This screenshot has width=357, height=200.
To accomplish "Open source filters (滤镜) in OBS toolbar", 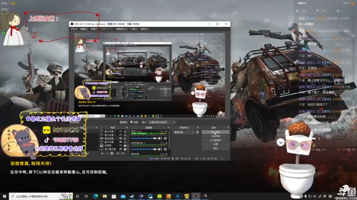I will point(134,122).
